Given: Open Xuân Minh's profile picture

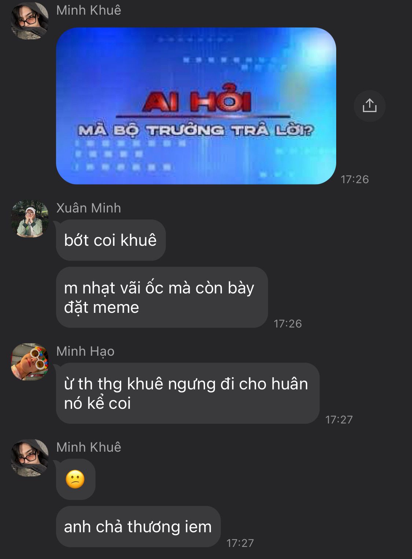Looking at the screenshot, I should coord(30,219).
